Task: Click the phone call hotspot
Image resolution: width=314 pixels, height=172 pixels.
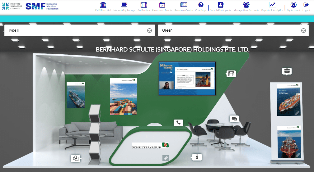Action: pyautogui.click(x=178, y=123)
